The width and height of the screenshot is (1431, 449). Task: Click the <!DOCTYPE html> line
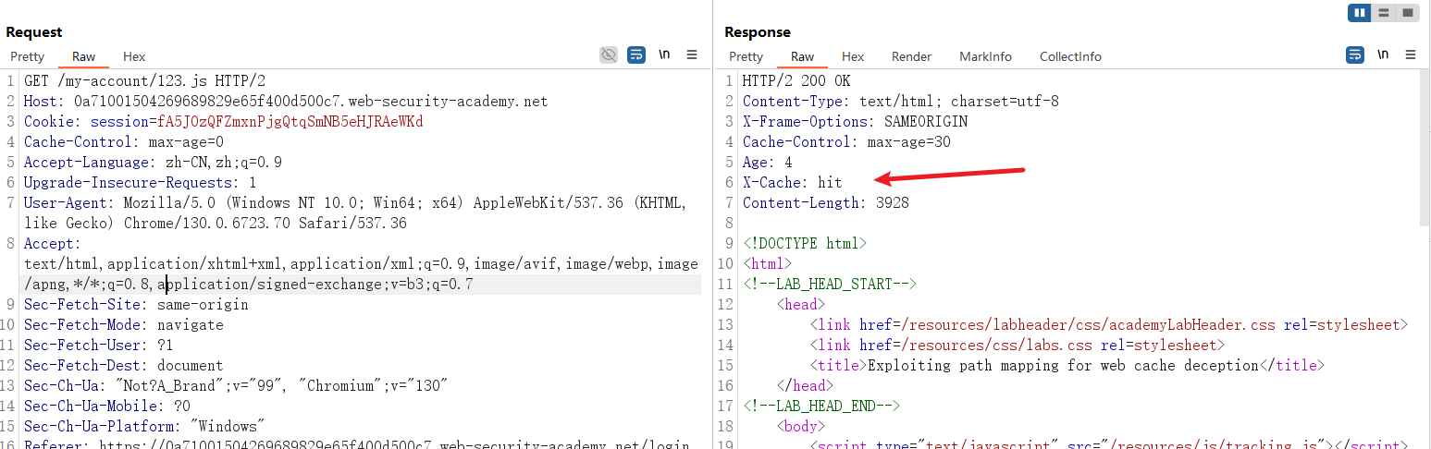[805, 244]
